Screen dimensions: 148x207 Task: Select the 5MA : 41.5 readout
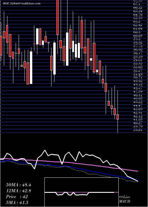tap(17, 203)
